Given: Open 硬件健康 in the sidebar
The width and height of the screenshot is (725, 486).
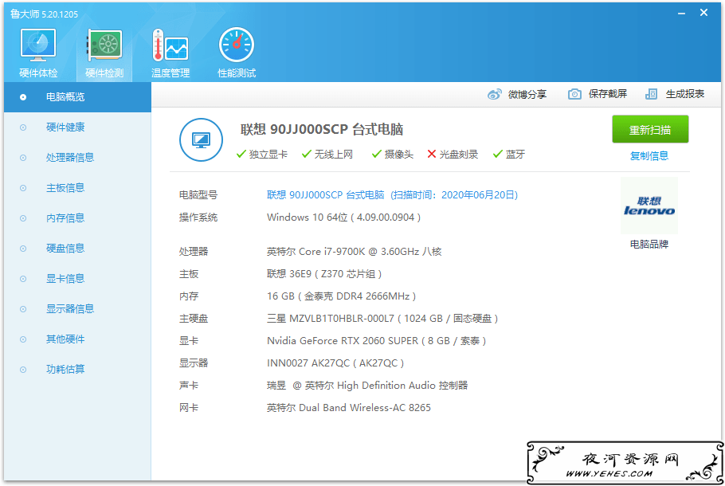Looking at the screenshot, I should 77,127.
